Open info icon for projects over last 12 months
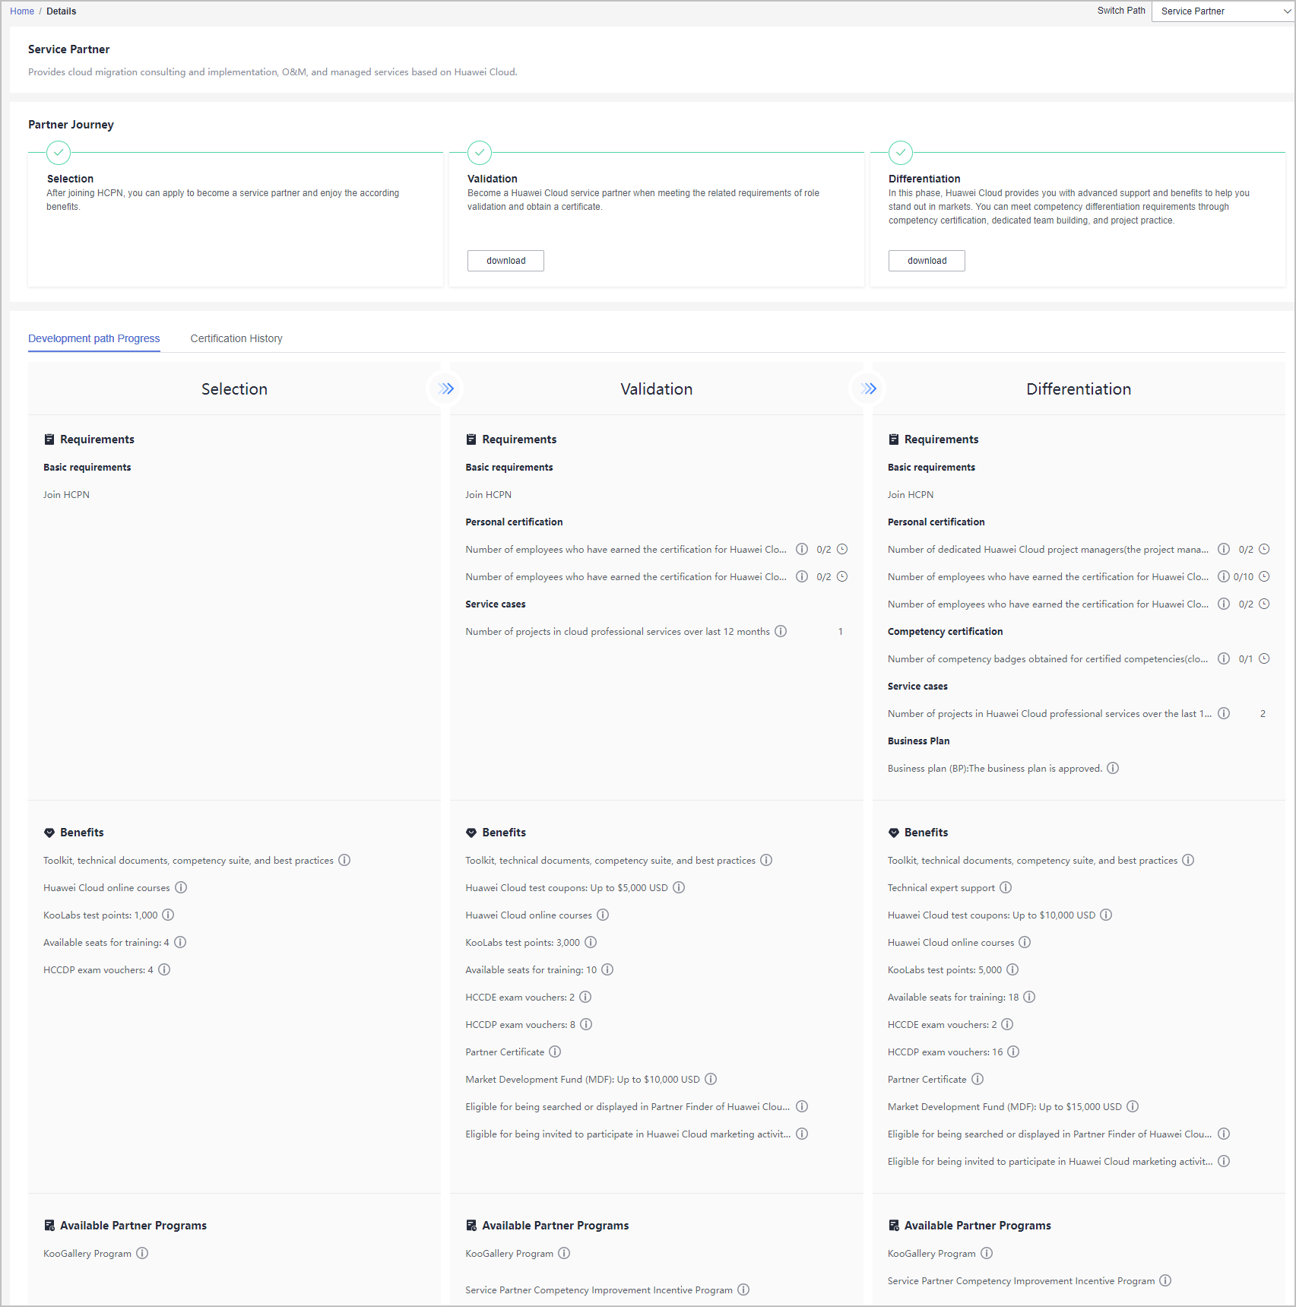The height and width of the screenshot is (1307, 1296). pyautogui.click(x=781, y=631)
